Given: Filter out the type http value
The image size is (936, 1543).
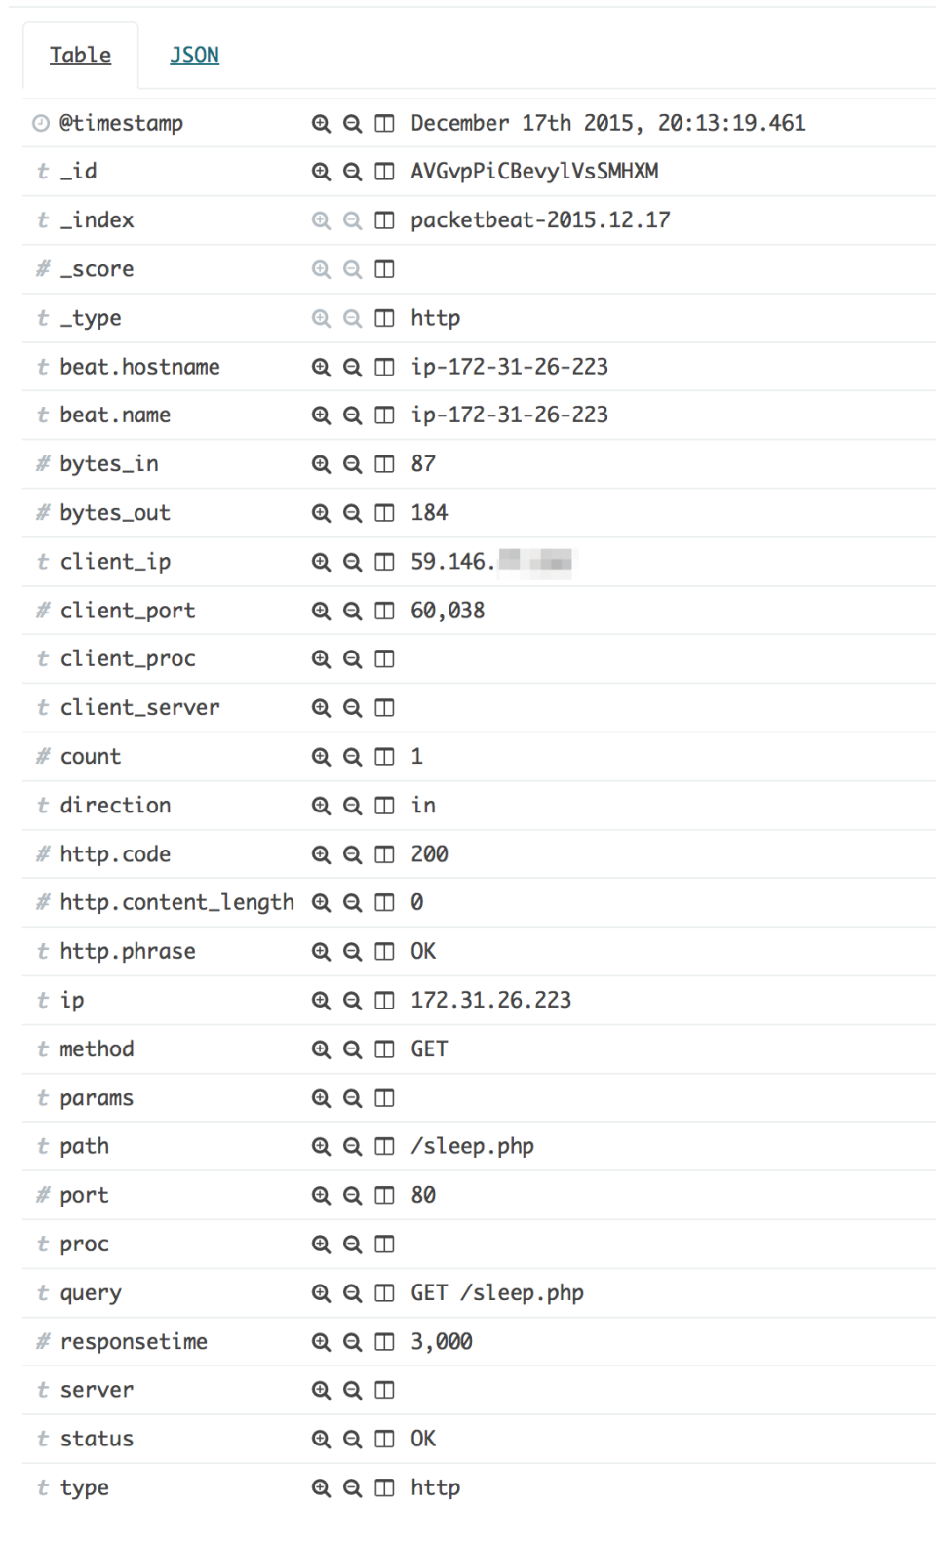Looking at the screenshot, I should 352,1488.
